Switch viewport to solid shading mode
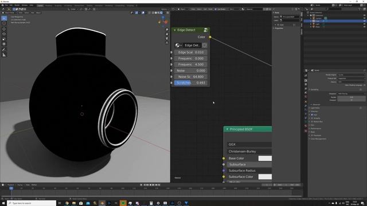The width and height of the screenshot is (367, 206). (155, 13)
